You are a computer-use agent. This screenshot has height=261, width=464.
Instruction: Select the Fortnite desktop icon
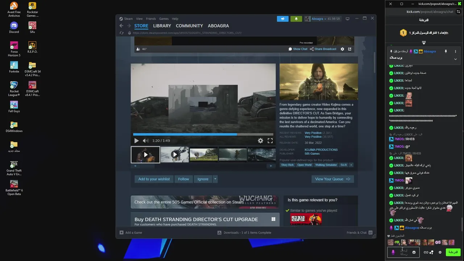[x=14, y=67]
